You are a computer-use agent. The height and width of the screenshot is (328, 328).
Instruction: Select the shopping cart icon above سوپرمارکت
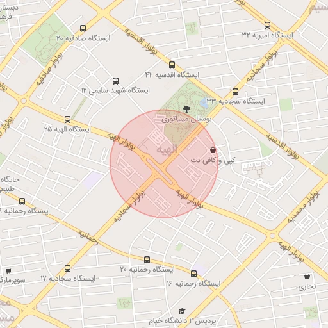click(8, 271)
